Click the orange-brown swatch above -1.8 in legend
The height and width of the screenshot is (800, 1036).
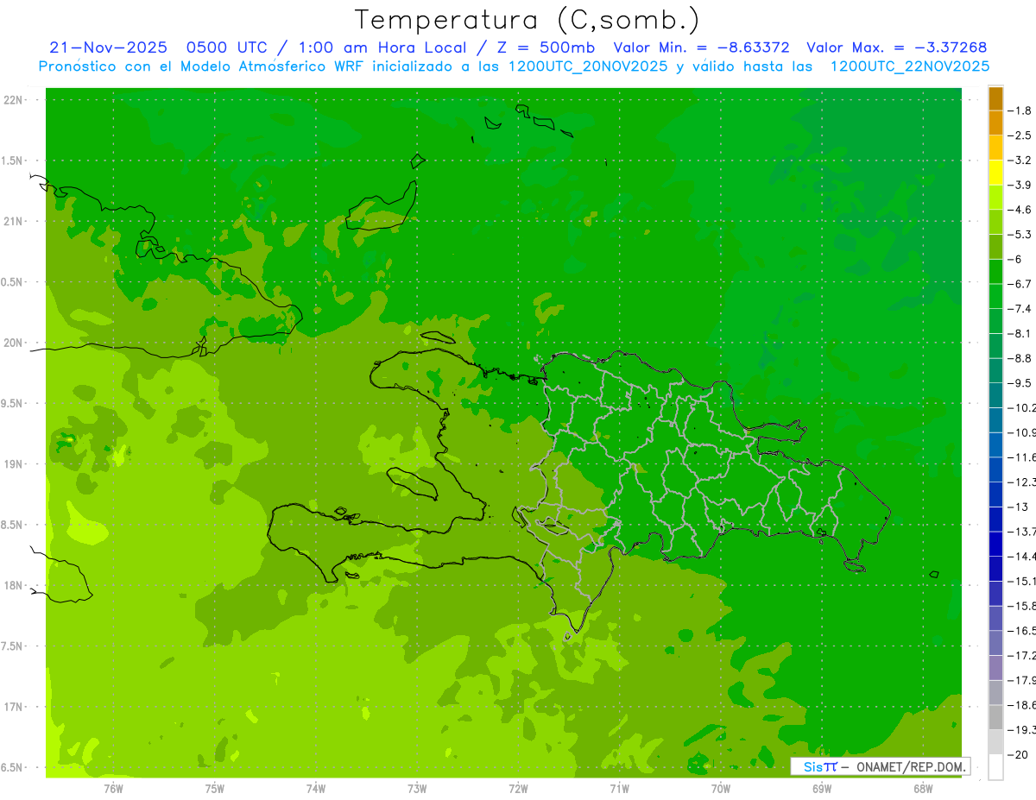point(995,98)
